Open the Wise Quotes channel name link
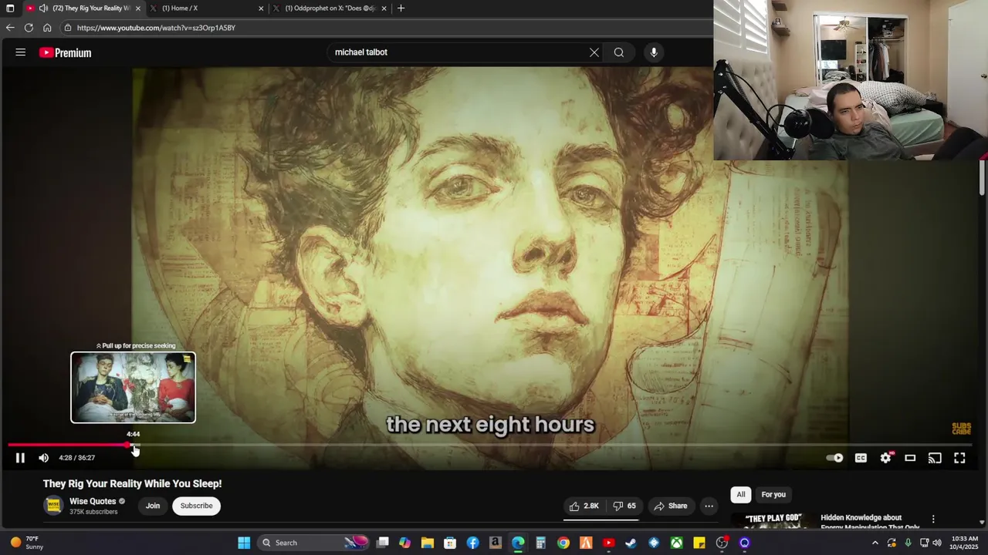Image resolution: width=988 pixels, height=555 pixels. 93,501
